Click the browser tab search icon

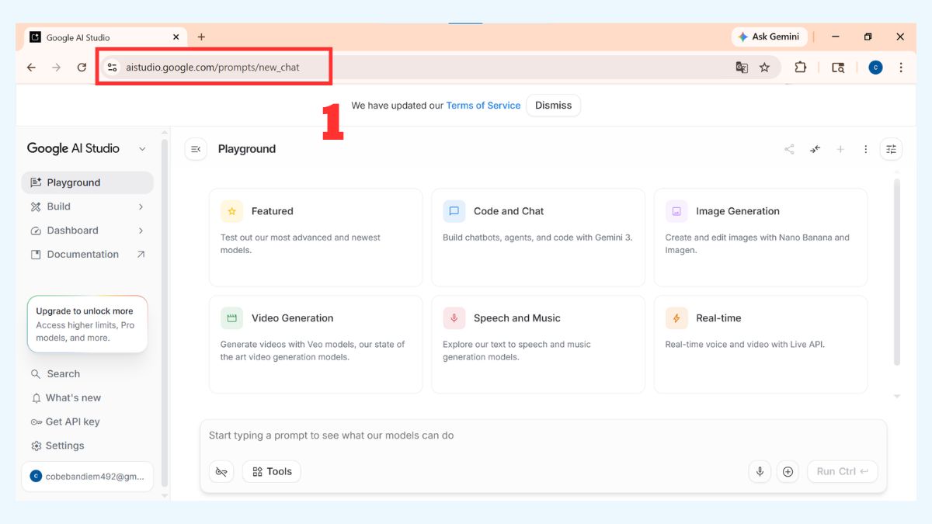(x=838, y=68)
